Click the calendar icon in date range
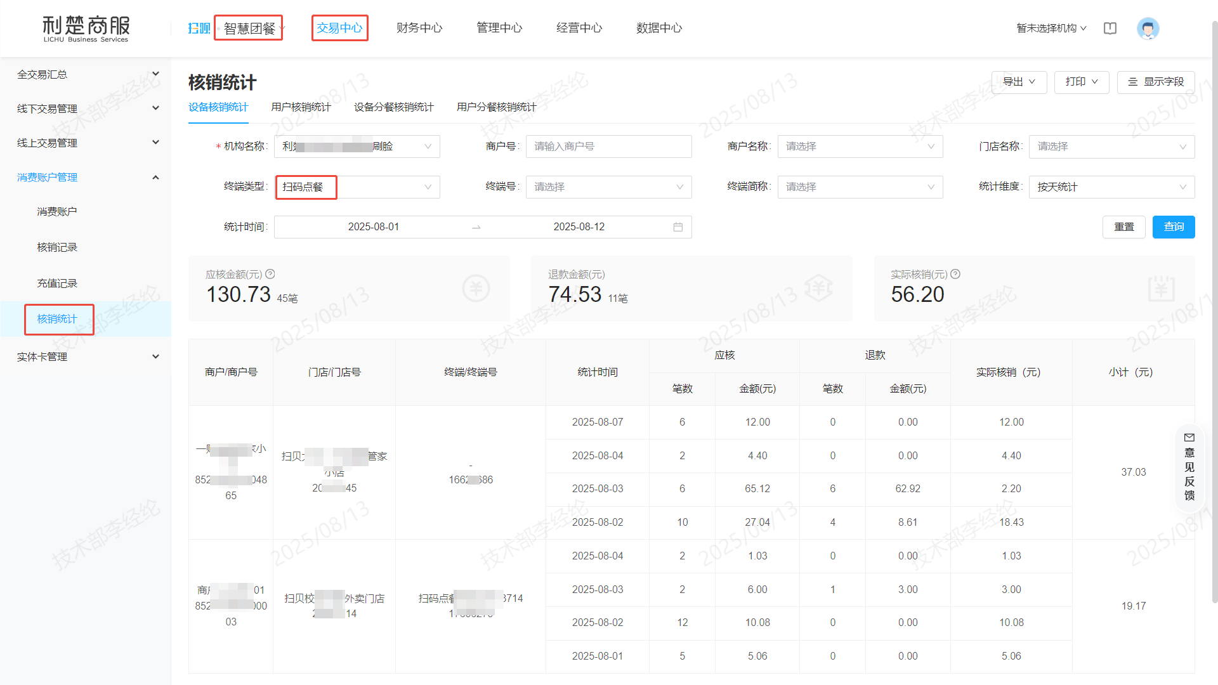 (x=678, y=227)
